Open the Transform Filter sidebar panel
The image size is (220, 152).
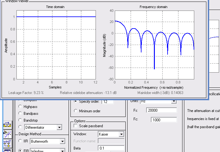pyautogui.click(x=7, y=124)
